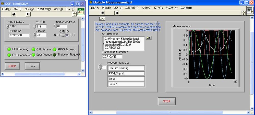
Task: Click the DAQ Access LED indicator
Action: [33, 55]
